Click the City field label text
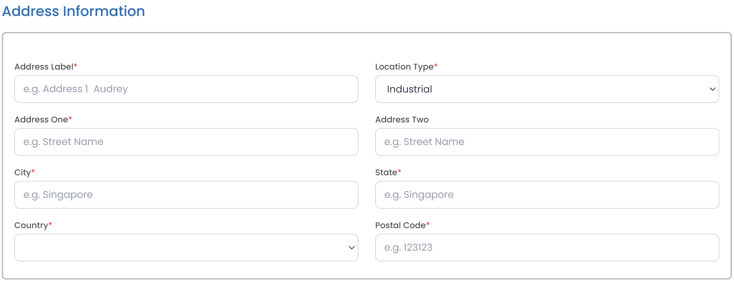The width and height of the screenshot is (734, 281). pyautogui.click(x=22, y=172)
